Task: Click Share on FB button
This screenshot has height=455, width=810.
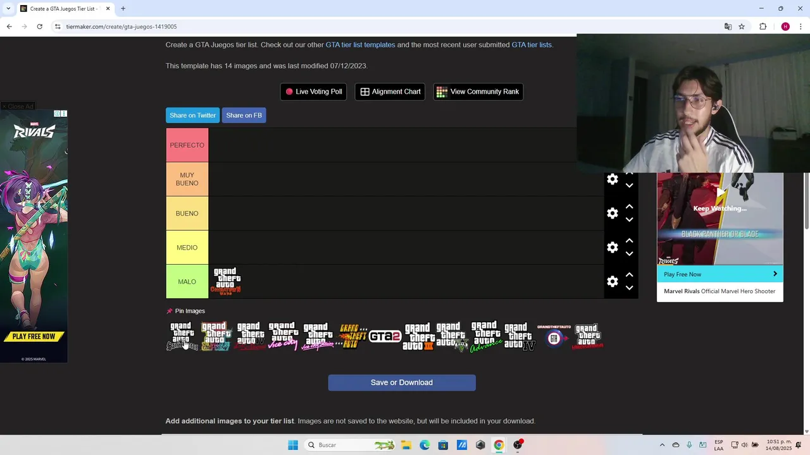Action: point(244,115)
